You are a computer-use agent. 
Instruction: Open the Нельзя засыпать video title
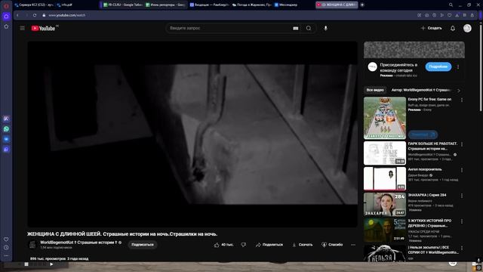433,250
